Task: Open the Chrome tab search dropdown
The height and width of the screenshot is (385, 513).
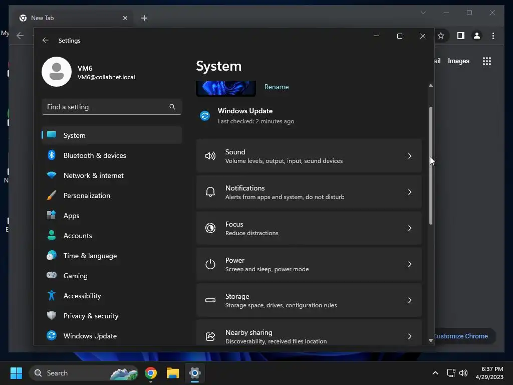Action: coord(423,13)
